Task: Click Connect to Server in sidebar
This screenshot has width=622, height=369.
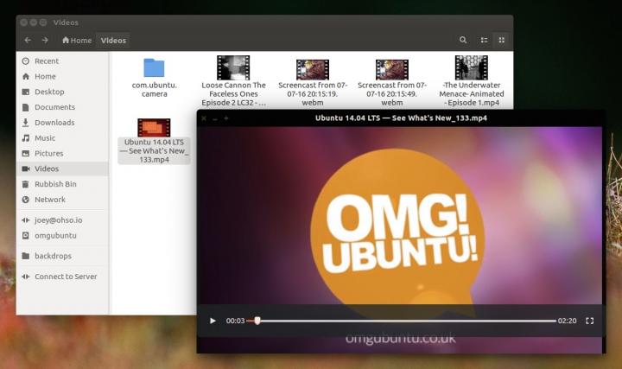Action: click(x=66, y=277)
